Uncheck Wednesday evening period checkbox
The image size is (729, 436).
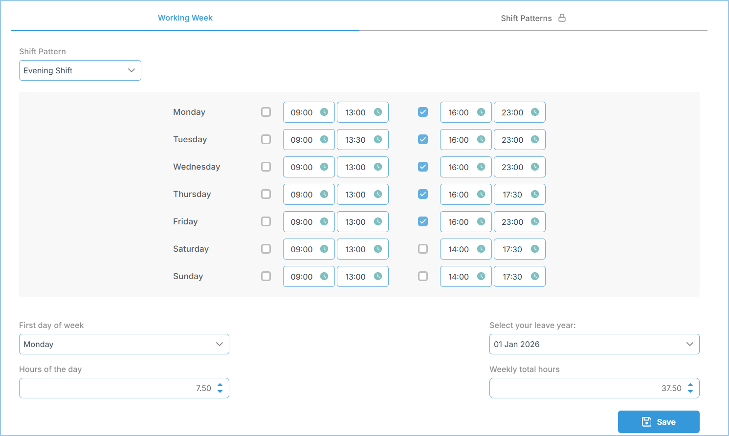tap(423, 167)
